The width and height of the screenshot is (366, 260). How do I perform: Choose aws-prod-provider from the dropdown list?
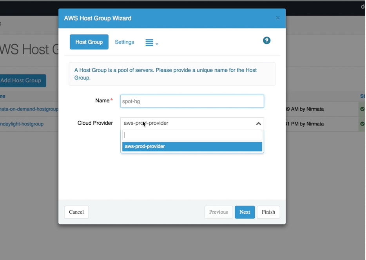[x=192, y=146]
